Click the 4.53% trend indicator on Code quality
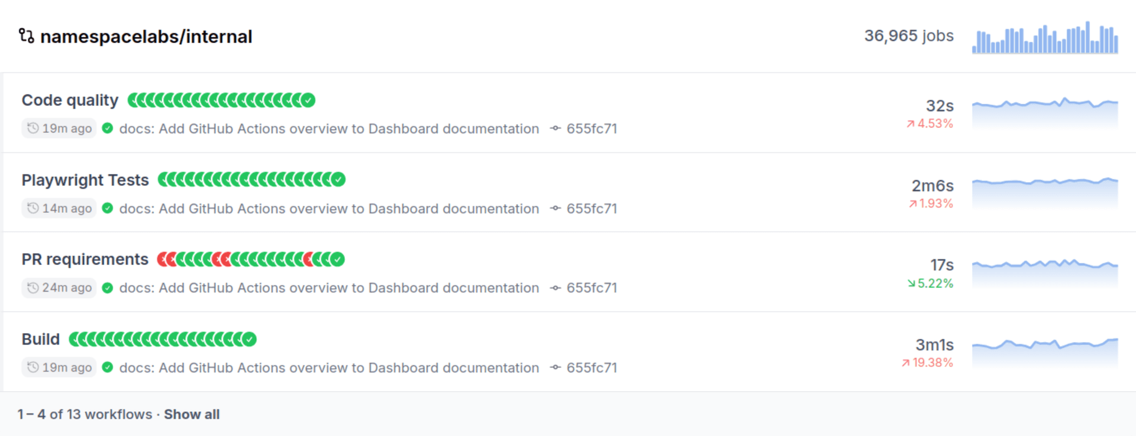Screen dimensions: 1136x436 (931, 124)
